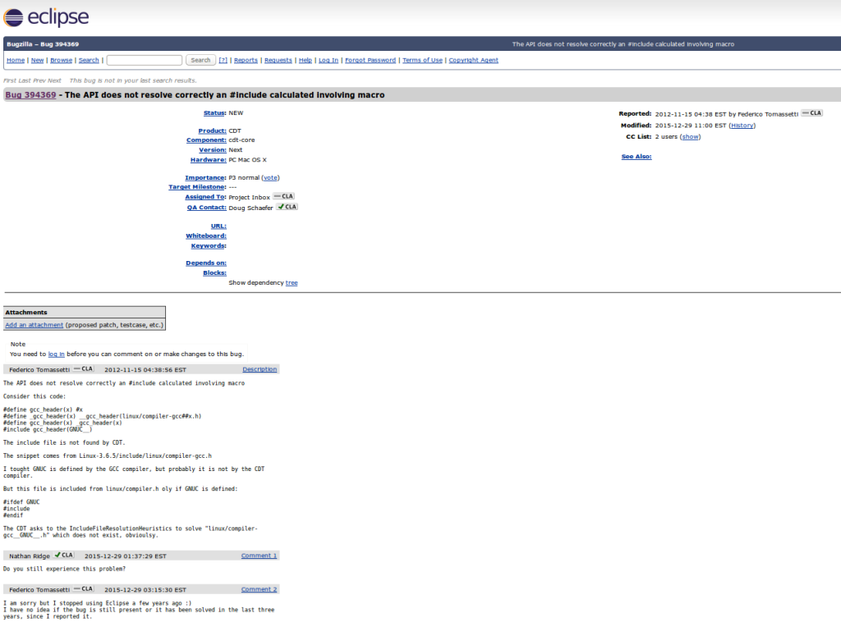841x627 pixels.
Task: Click the vote link
Action: coord(270,177)
